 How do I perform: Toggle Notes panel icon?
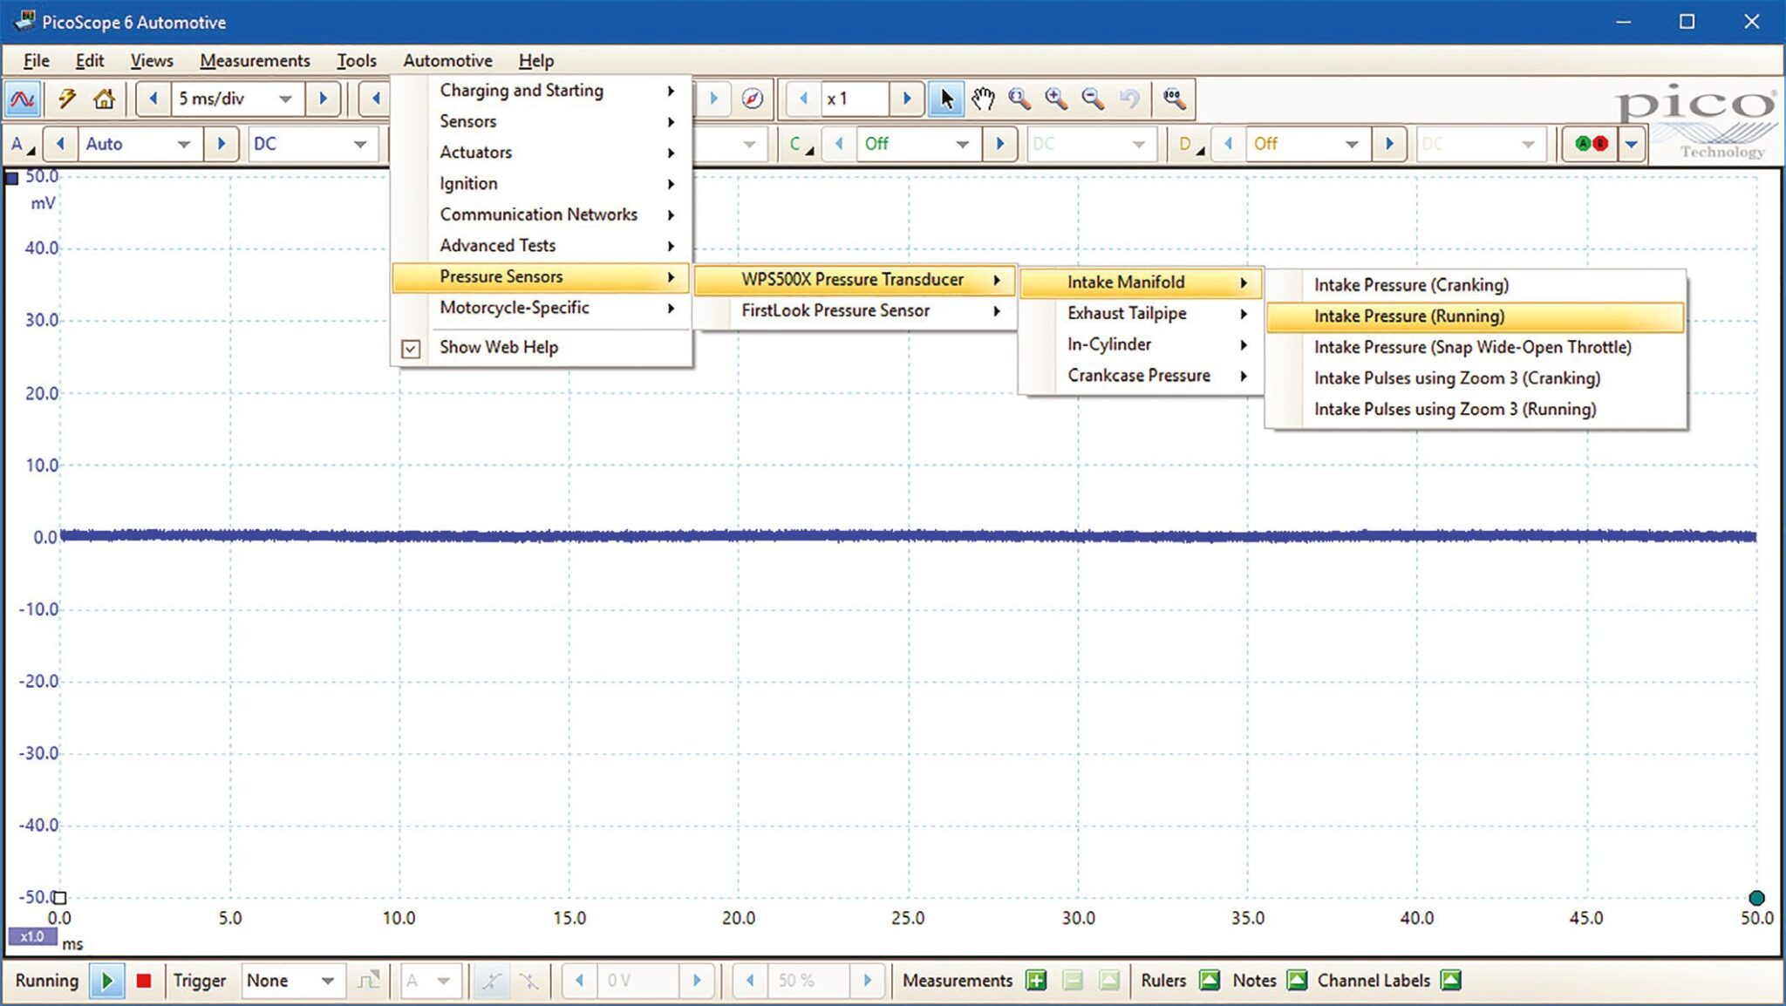[x=1297, y=981]
